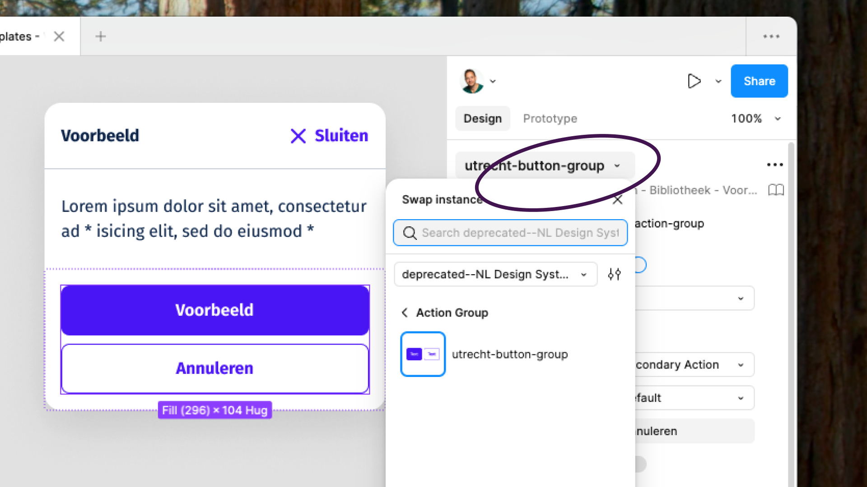Viewport: 867px width, 487px height.
Task: Go back from Action Group
Action: 405,312
